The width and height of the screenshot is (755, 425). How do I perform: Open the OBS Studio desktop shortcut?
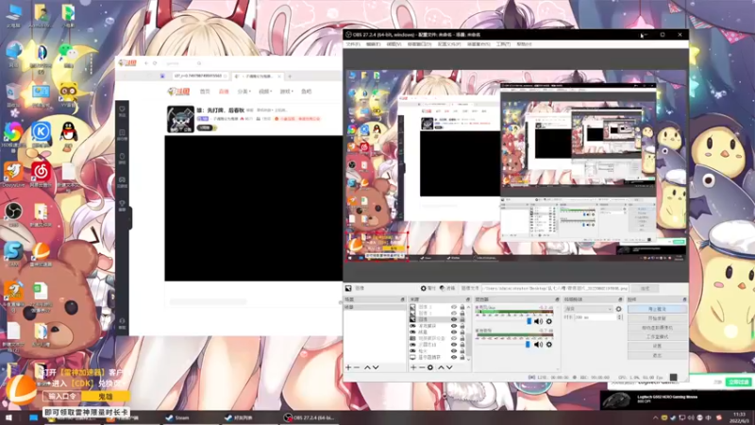tap(13, 213)
